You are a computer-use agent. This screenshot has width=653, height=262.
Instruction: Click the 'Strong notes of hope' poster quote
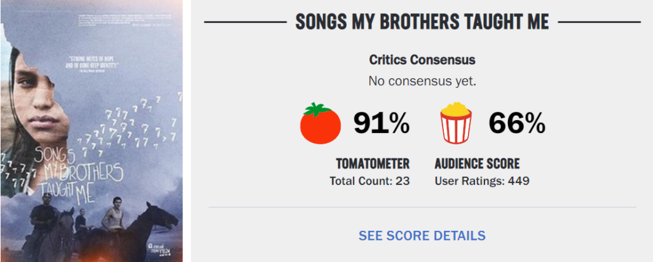[93, 64]
